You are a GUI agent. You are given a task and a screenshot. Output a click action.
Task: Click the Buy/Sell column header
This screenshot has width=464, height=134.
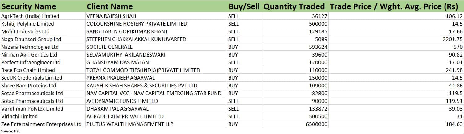pos(244,6)
